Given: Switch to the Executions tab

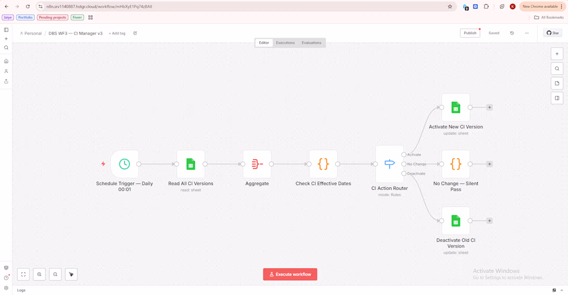Looking at the screenshot, I should point(285,43).
